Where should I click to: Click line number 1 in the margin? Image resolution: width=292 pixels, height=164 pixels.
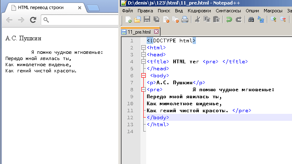[132, 41]
